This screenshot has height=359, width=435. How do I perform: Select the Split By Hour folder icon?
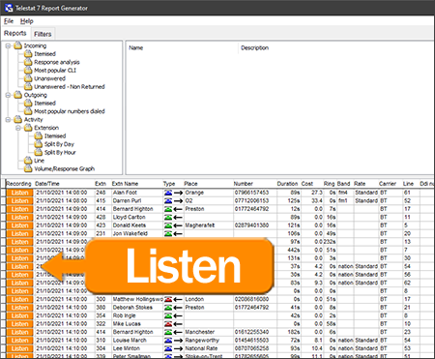coord(39,152)
